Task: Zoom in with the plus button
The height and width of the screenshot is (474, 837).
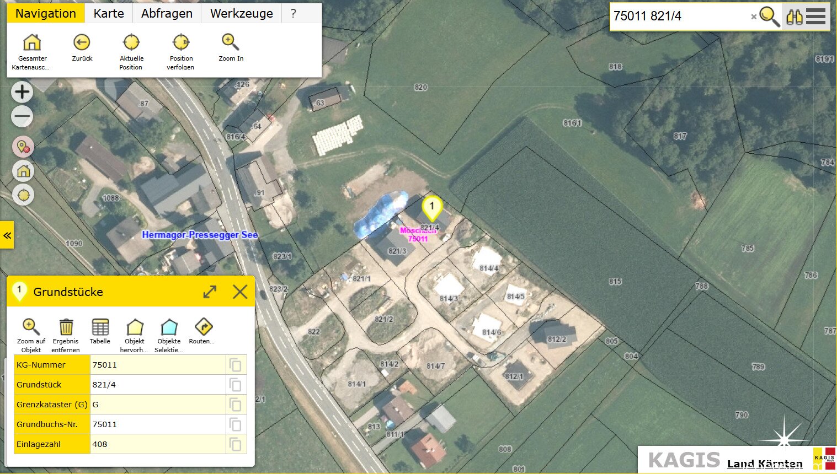Action: click(23, 92)
